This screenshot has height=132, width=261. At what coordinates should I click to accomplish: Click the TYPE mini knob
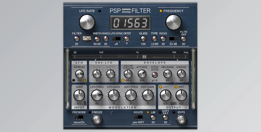click(x=154, y=39)
